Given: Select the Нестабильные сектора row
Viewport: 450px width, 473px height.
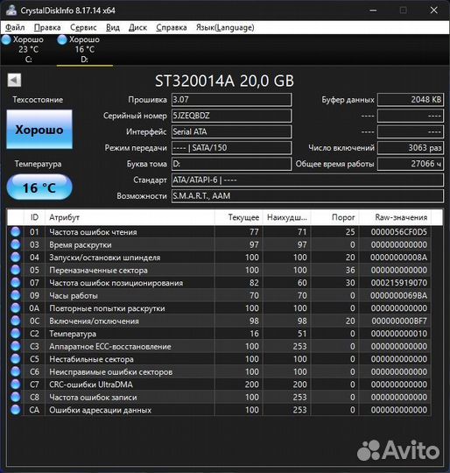Looking at the screenshot, I should click(219, 359).
